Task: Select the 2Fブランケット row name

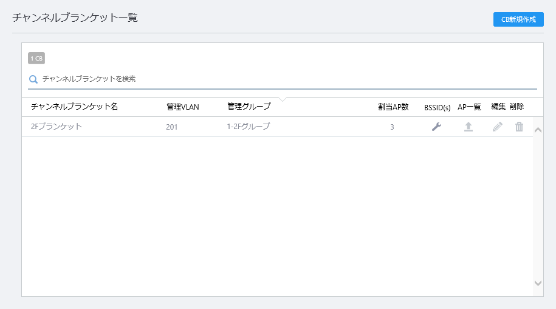Action: tap(57, 127)
